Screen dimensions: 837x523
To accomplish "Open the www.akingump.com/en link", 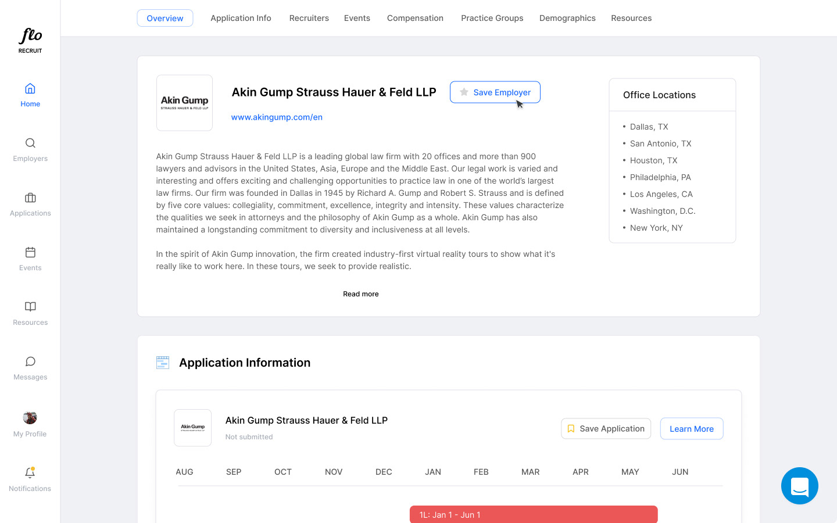I will (277, 117).
